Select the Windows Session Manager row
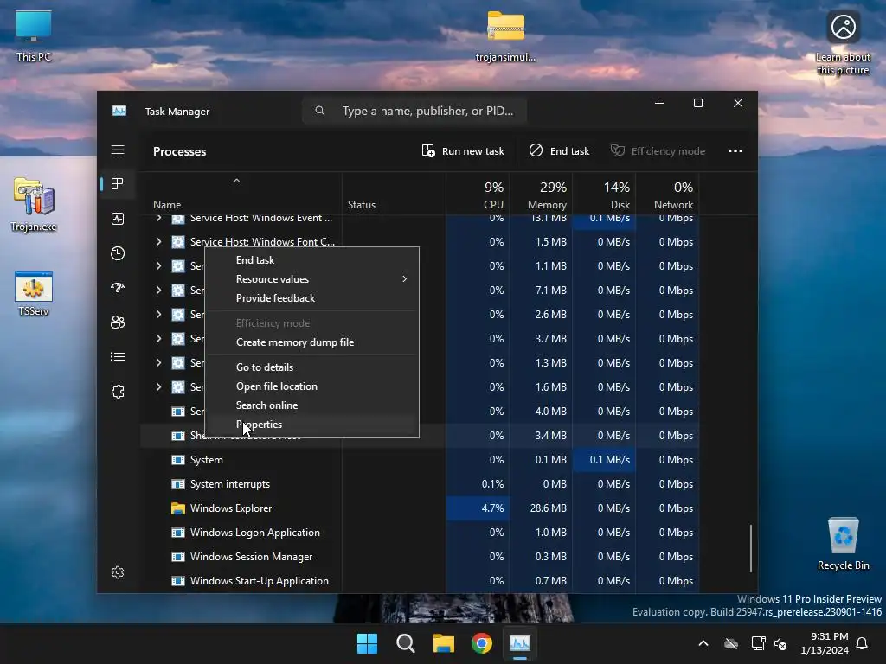Viewport: 886px width, 664px height. (x=420, y=557)
